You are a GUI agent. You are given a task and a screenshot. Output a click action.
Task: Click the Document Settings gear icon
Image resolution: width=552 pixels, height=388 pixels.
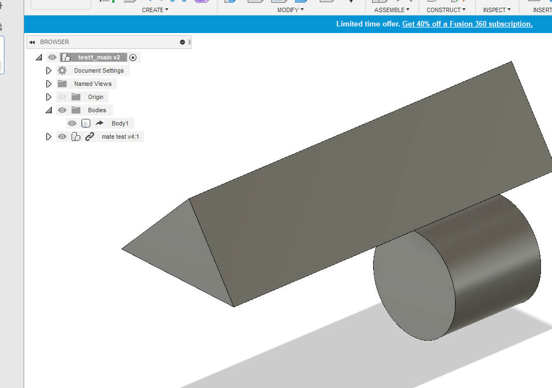(x=62, y=70)
